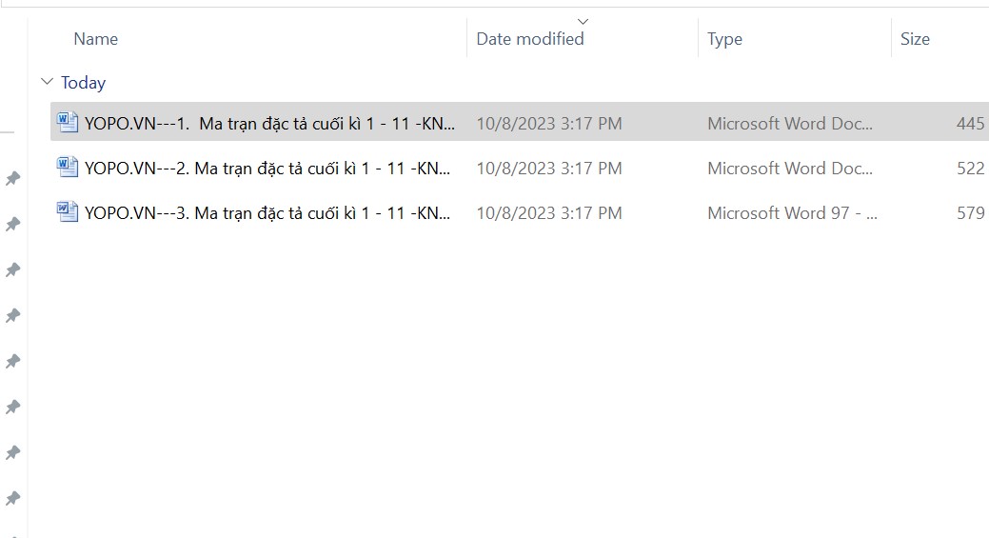Select the YOPO.VN---3 file name
989x538 pixels.
269,213
